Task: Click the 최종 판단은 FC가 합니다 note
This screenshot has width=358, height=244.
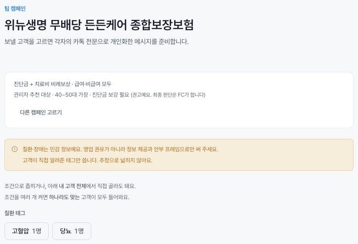Action: [x=179, y=94]
